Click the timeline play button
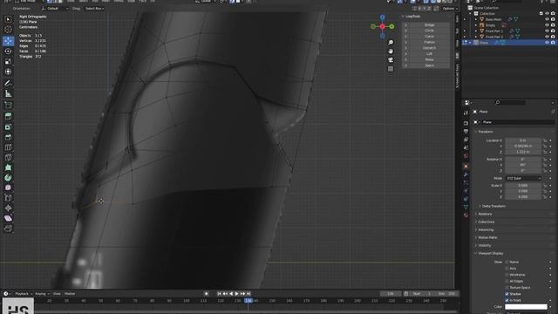The height and width of the screenshot is (314, 558). [x=236, y=294]
